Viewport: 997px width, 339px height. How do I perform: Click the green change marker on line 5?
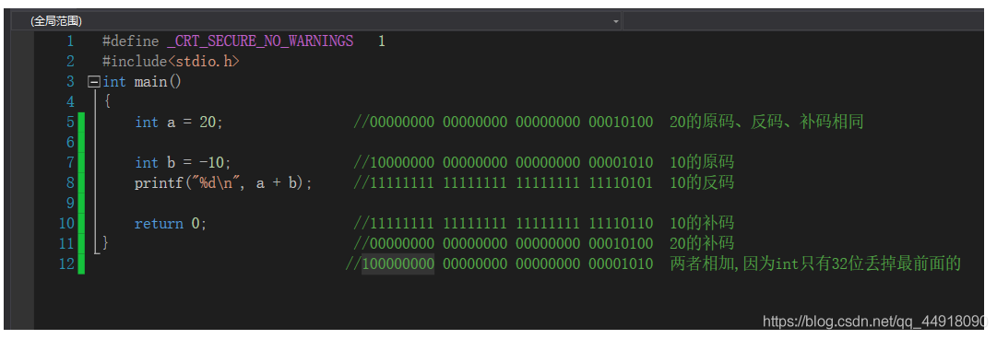point(81,122)
